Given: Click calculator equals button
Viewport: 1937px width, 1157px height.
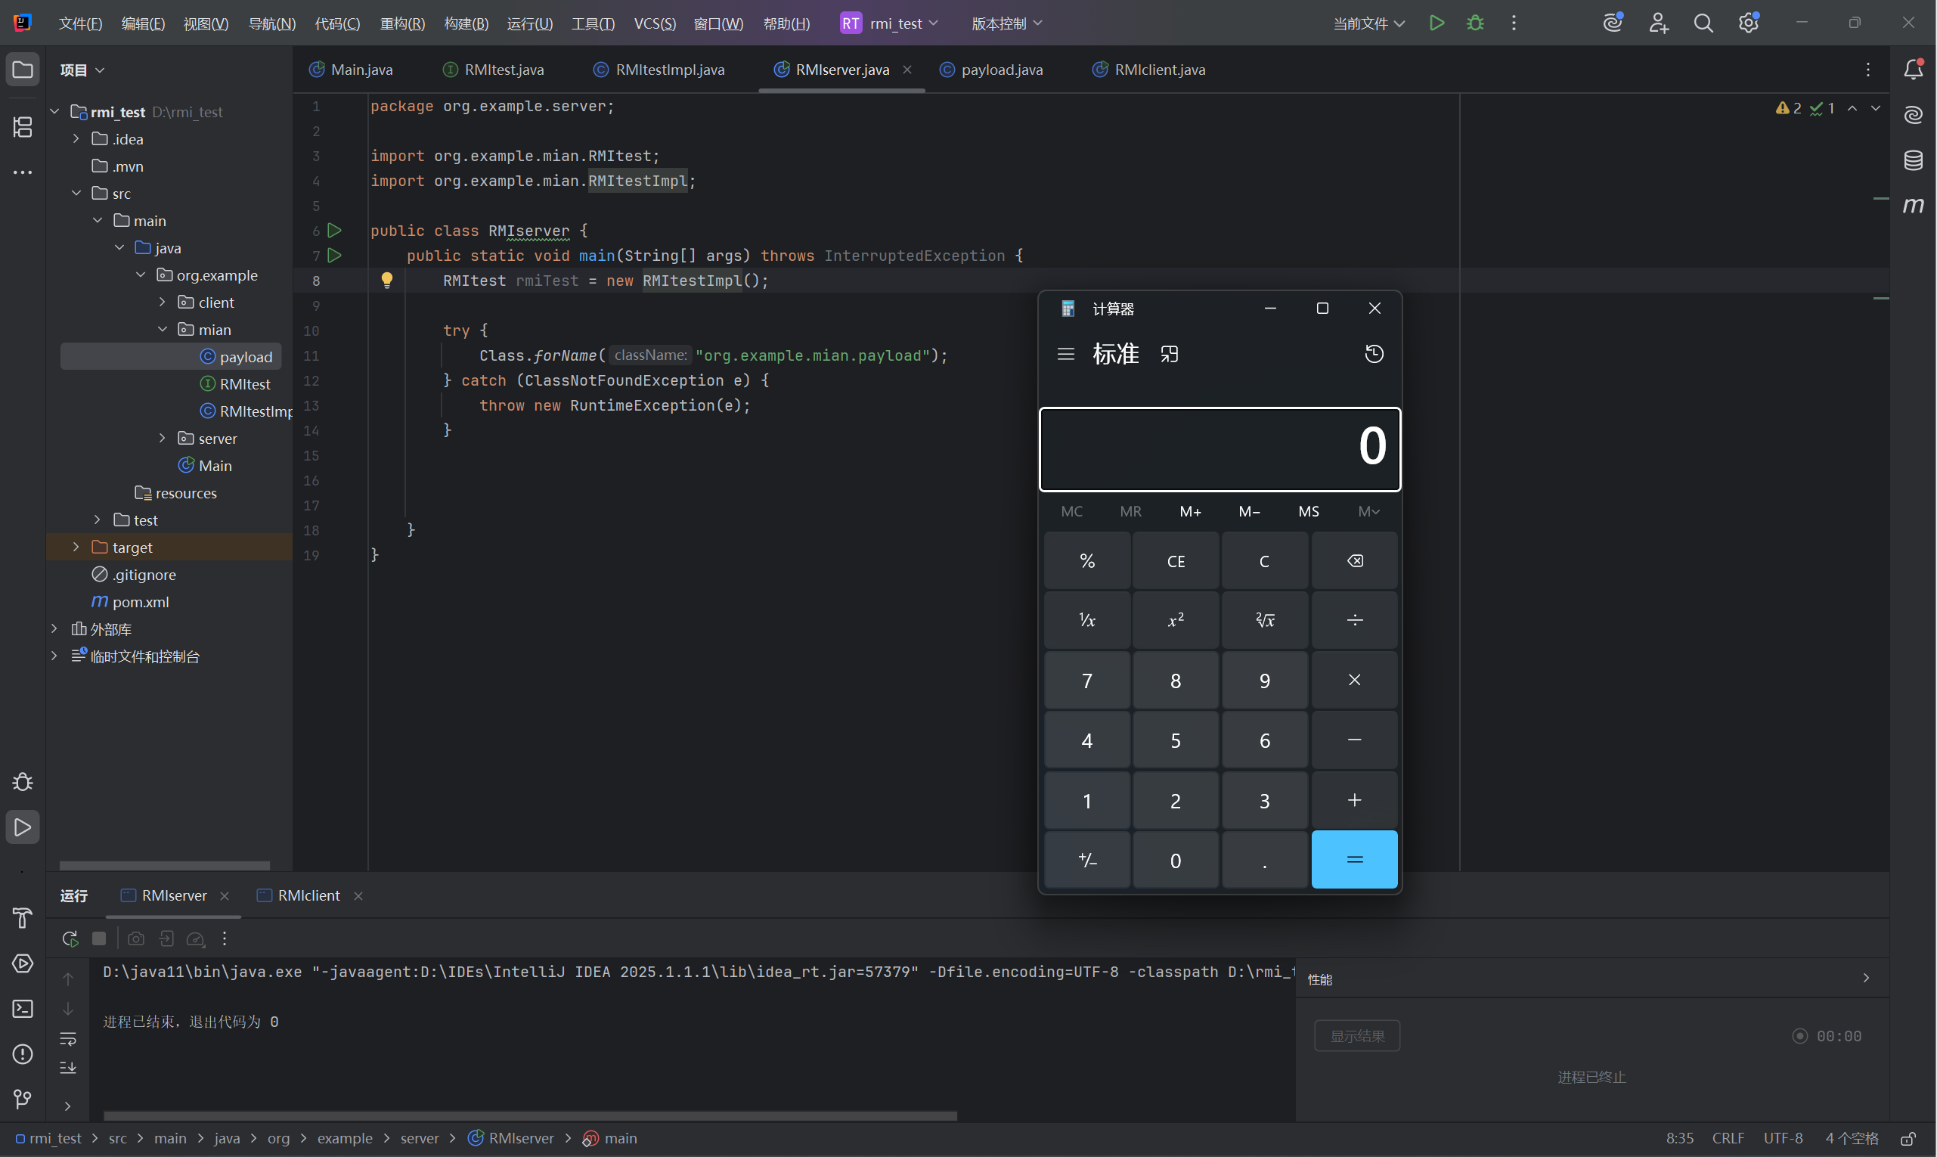Looking at the screenshot, I should 1355,860.
